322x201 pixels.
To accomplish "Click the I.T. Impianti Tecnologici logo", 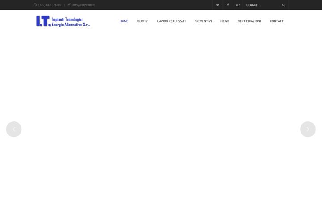I will coord(63,21).
